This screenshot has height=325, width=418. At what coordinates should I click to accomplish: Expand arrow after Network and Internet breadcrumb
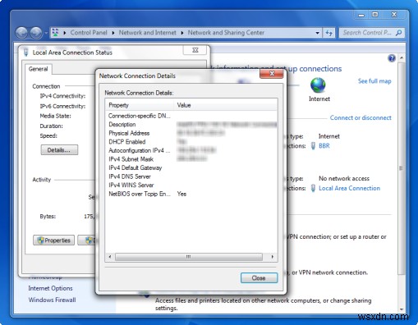coord(182,33)
